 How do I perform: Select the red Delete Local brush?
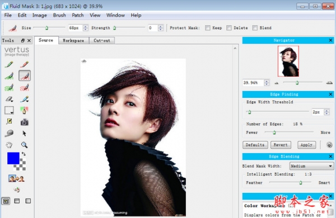tap(25, 75)
